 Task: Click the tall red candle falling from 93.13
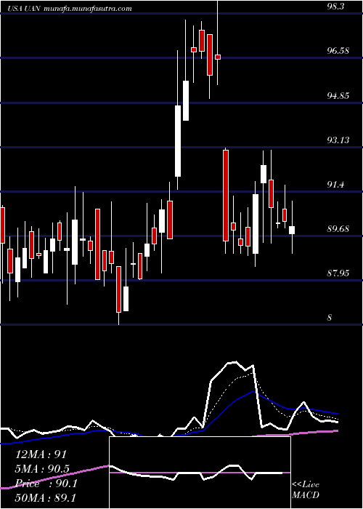click(x=226, y=196)
